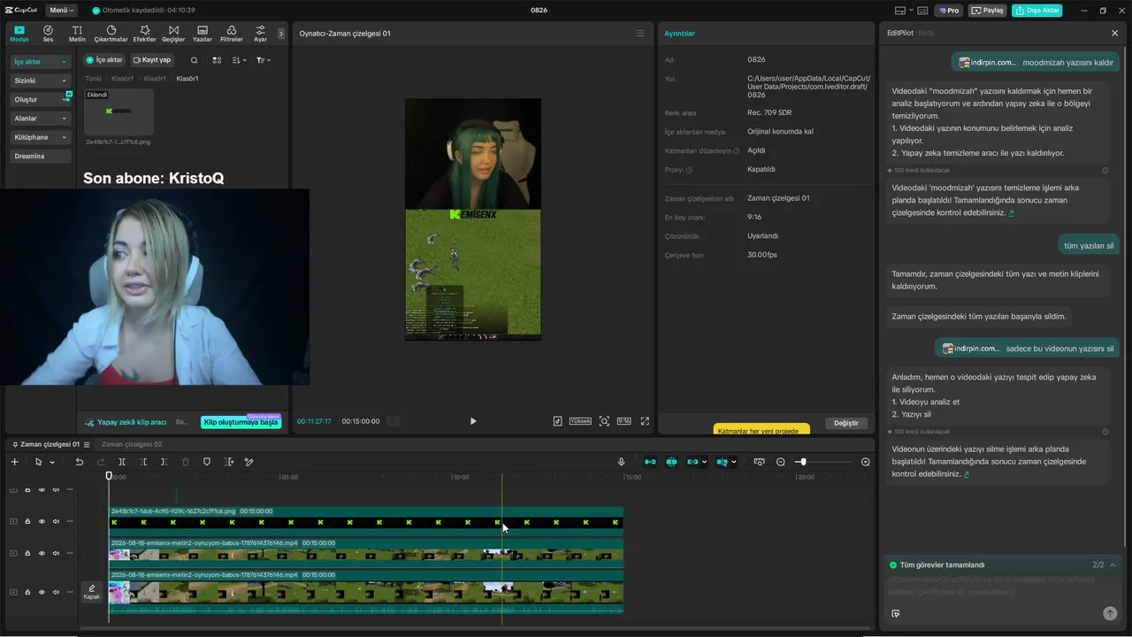Search the media library
Image resolution: width=1132 pixels, height=637 pixels.
[195, 60]
